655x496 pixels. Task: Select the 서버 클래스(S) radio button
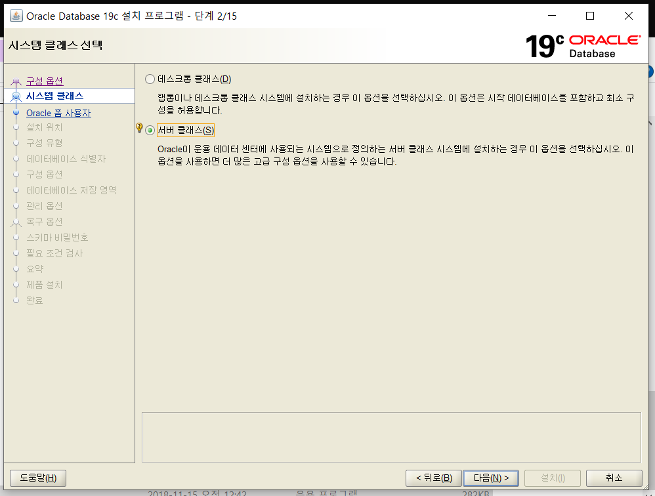(149, 129)
